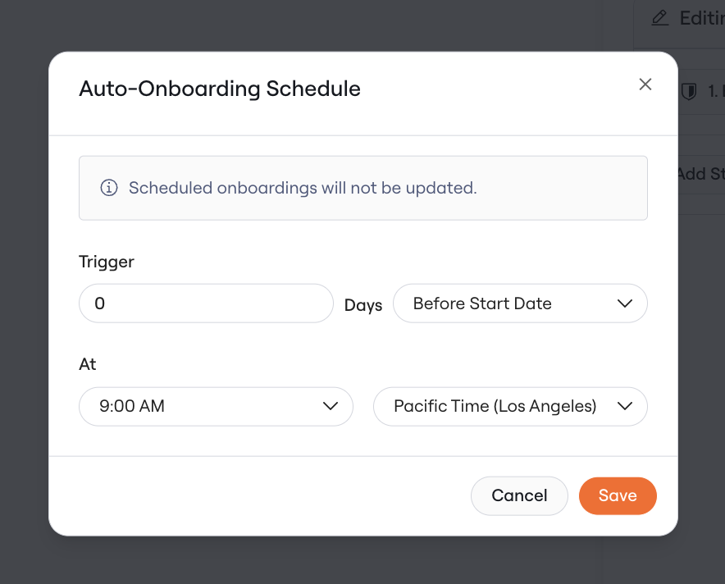Click the chevron arrow on 9:00 AM
The image size is (725, 584).
pos(331,407)
